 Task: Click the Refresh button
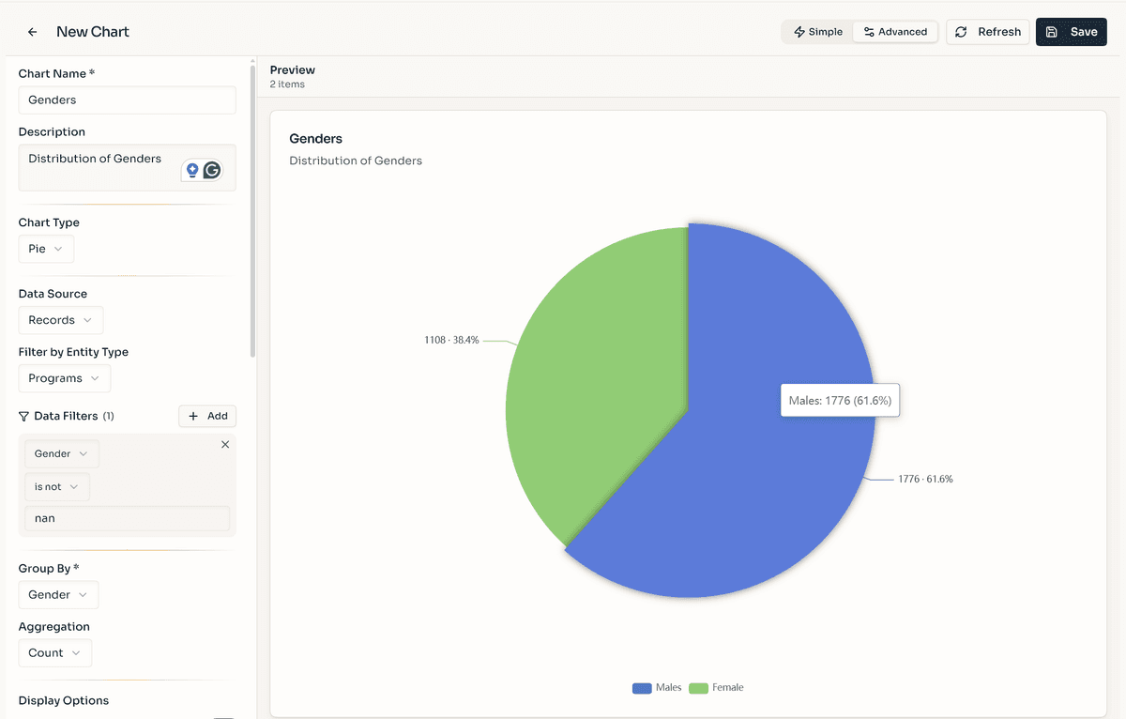click(x=988, y=32)
